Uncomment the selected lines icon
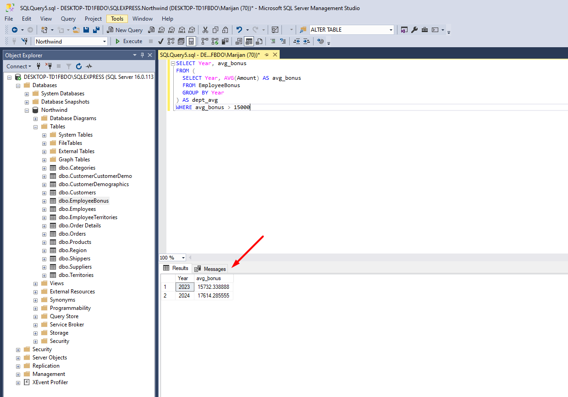 (x=283, y=41)
